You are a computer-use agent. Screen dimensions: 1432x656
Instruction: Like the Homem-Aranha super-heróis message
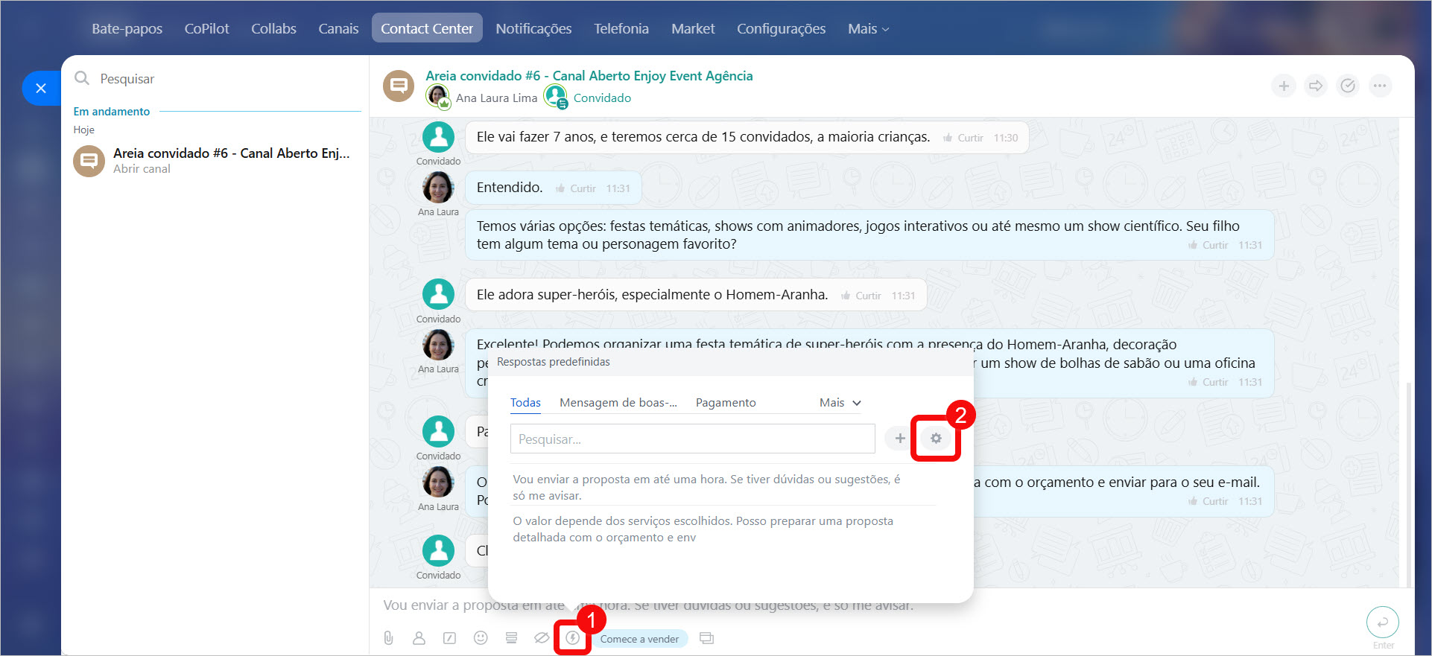(x=861, y=296)
